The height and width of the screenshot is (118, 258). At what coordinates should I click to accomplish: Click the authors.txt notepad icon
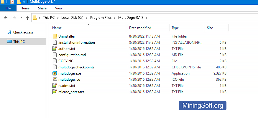(x=55, y=49)
